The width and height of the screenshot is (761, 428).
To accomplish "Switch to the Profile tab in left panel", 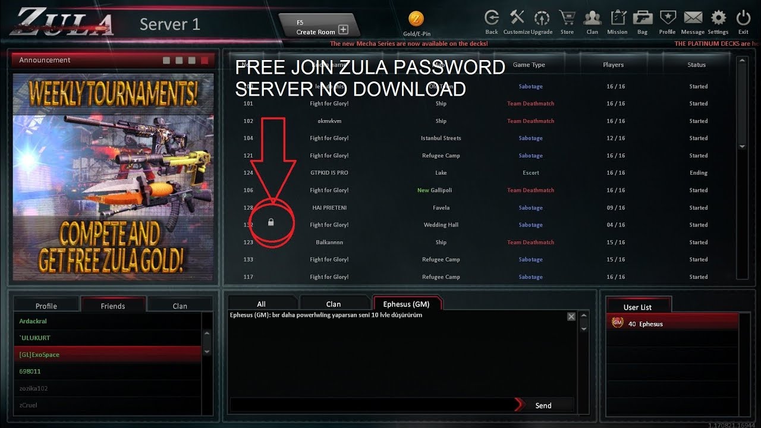I will click(x=46, y=306).
